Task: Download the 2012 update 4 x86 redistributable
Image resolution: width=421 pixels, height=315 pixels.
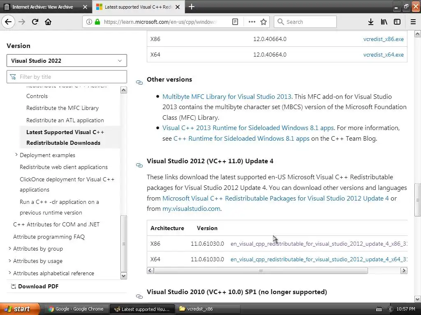Action: point(319,244)
